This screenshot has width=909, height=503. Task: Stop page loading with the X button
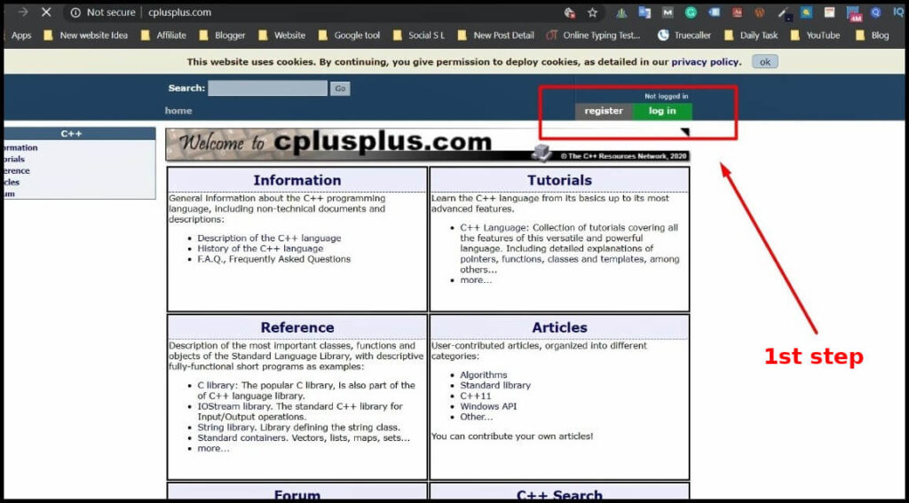point(46,12)
